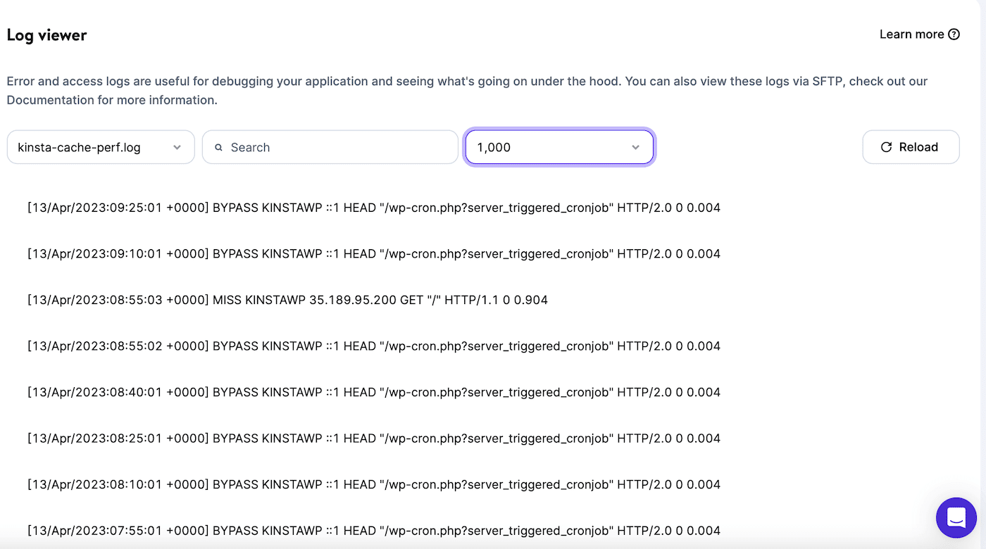Open the Learn more link
Screen dimensions: 986x549
(912, 34)
